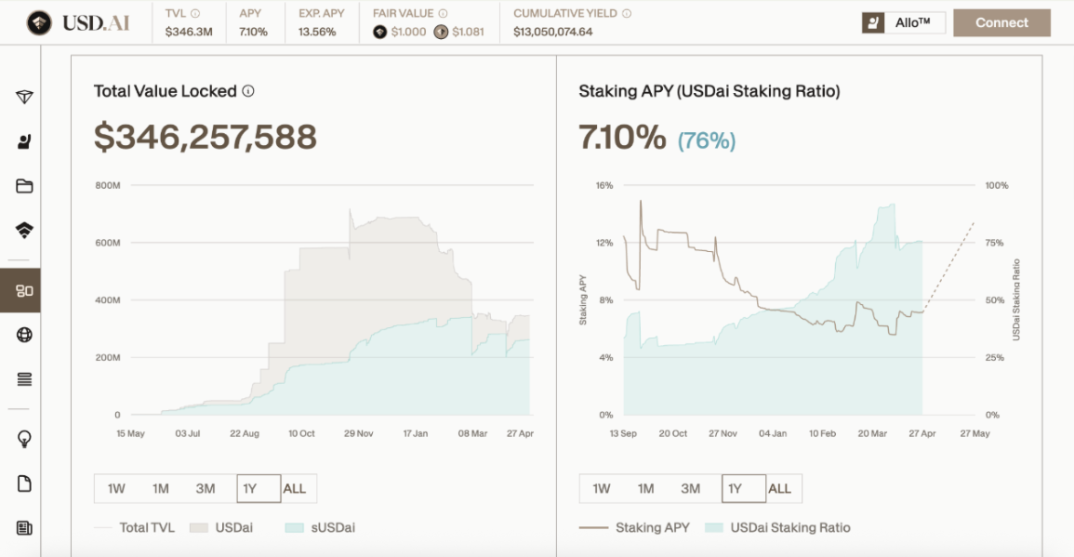Toggle the USDai Staking Ratio legend item
The height and width of the screenshot is (557, 1074).
click(777, 527)
